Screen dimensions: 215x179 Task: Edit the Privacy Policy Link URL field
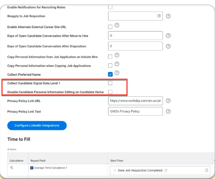[135, 100]
